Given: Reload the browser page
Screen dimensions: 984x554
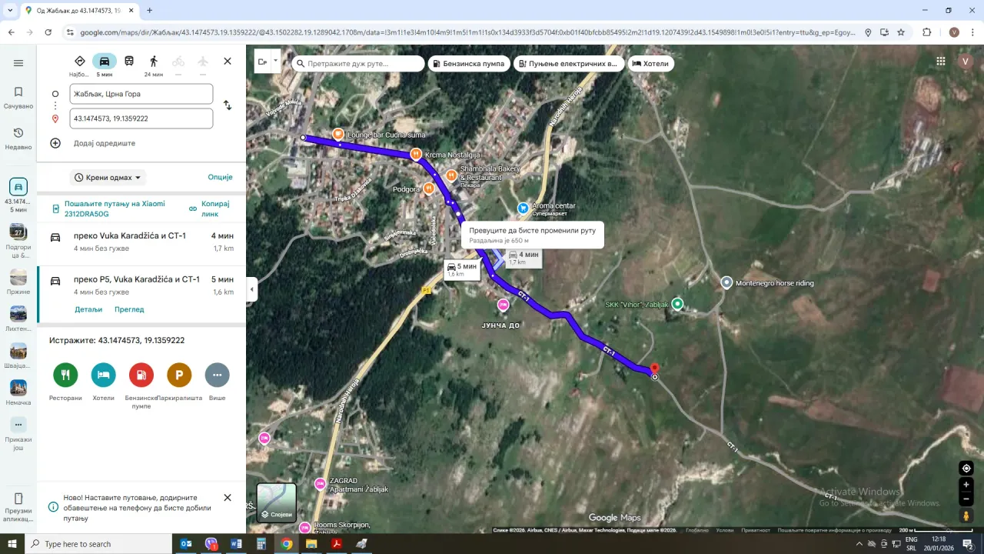Looking at the screenshot, I should point(48,32).
